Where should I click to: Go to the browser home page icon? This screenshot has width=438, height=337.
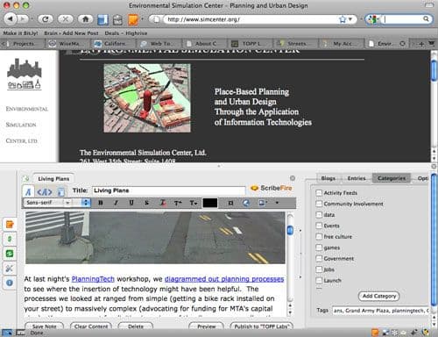tap(85, 19)
